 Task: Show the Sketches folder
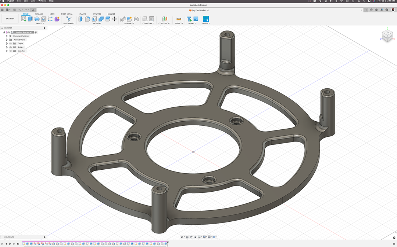(x=11, y=51)
